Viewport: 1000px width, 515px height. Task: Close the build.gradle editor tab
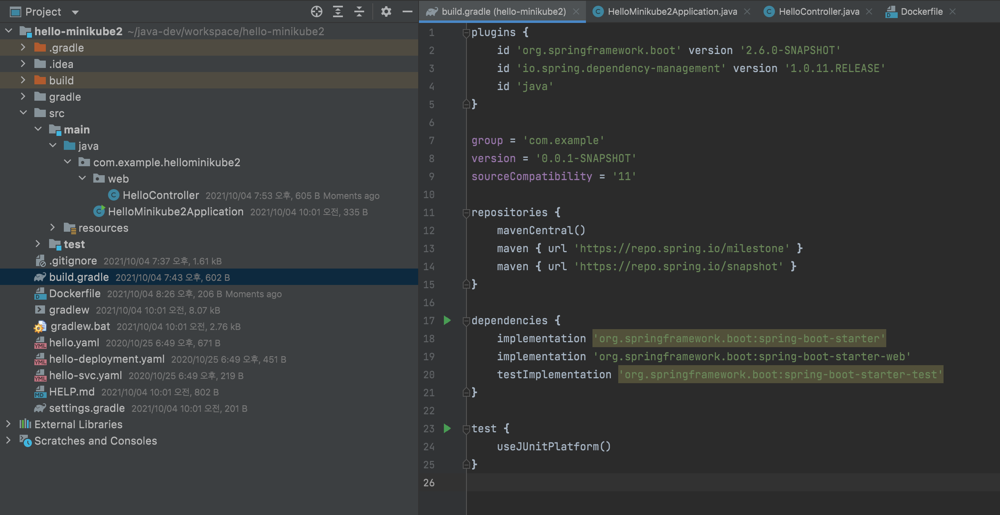576,11
